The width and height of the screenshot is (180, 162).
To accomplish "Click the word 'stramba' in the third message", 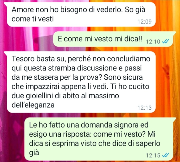I will (x=62, y=68).
